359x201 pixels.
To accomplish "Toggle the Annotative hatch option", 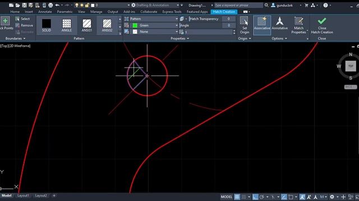I will 279,23.
